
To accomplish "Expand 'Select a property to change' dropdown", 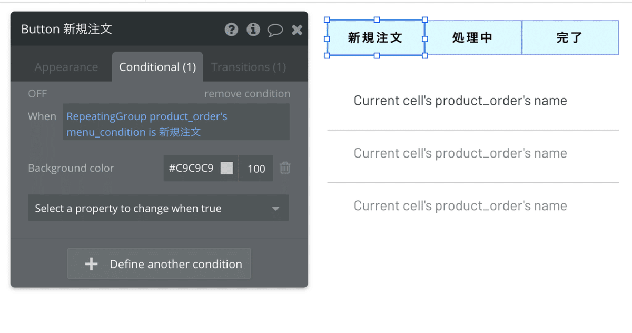I will click(x=158, y=208).
